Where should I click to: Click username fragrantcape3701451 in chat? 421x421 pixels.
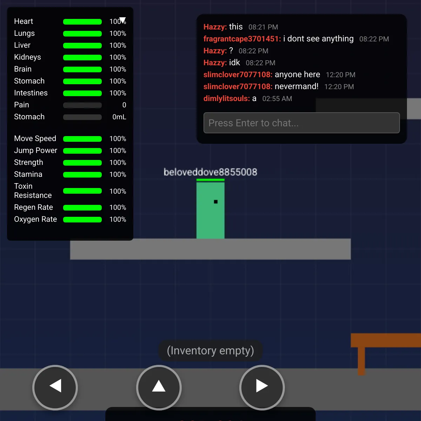tap(242, 39)
